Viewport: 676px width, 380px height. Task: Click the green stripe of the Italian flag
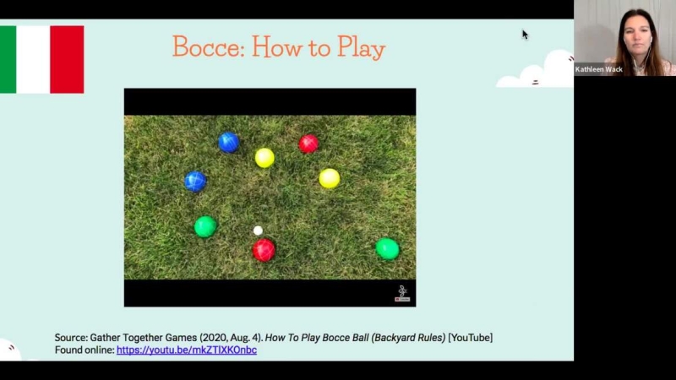[8, 59]
